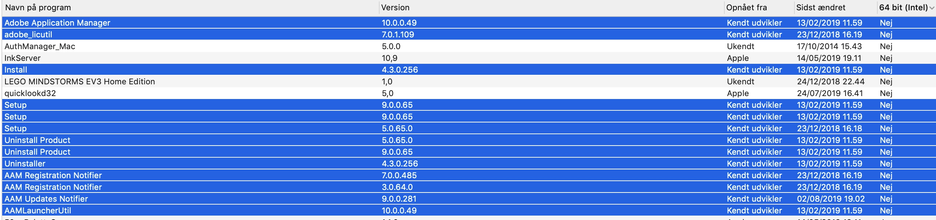This screenshot has height=220, width=936.
Task: Select the adobe_licutil row
Action: coord(469,34)
